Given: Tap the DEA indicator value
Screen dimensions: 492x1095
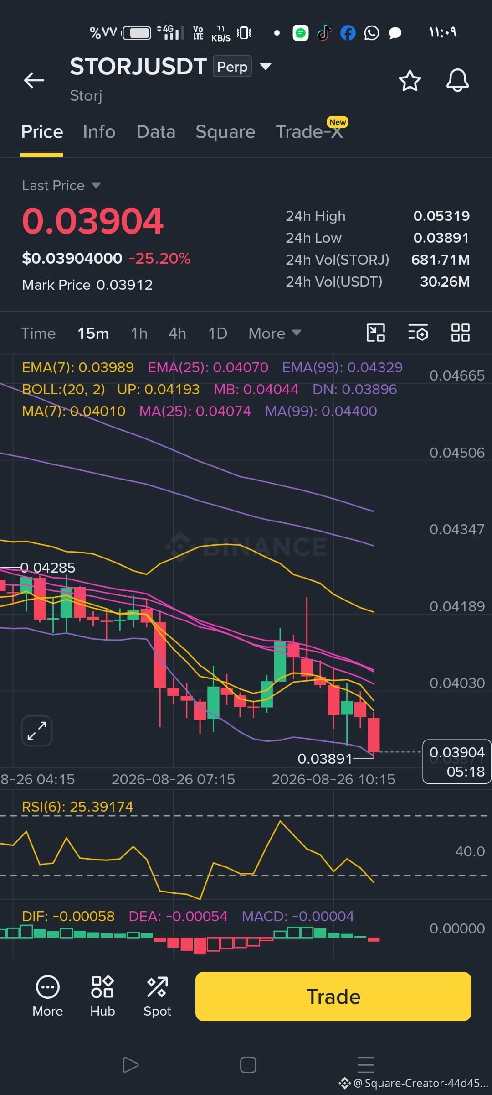Looking at the screenshot, I should [197, 916].
